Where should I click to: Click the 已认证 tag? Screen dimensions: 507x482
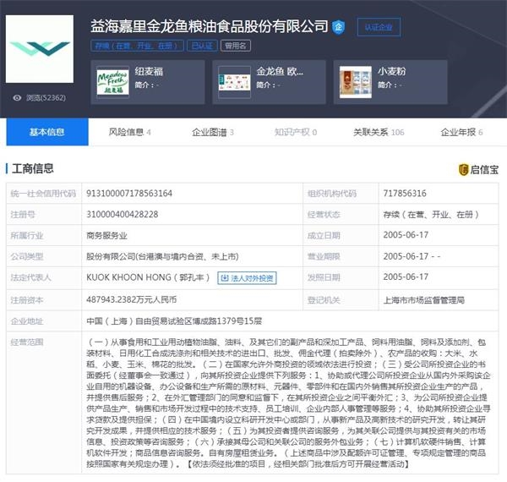pyautogui.click(x=201, y=47)
